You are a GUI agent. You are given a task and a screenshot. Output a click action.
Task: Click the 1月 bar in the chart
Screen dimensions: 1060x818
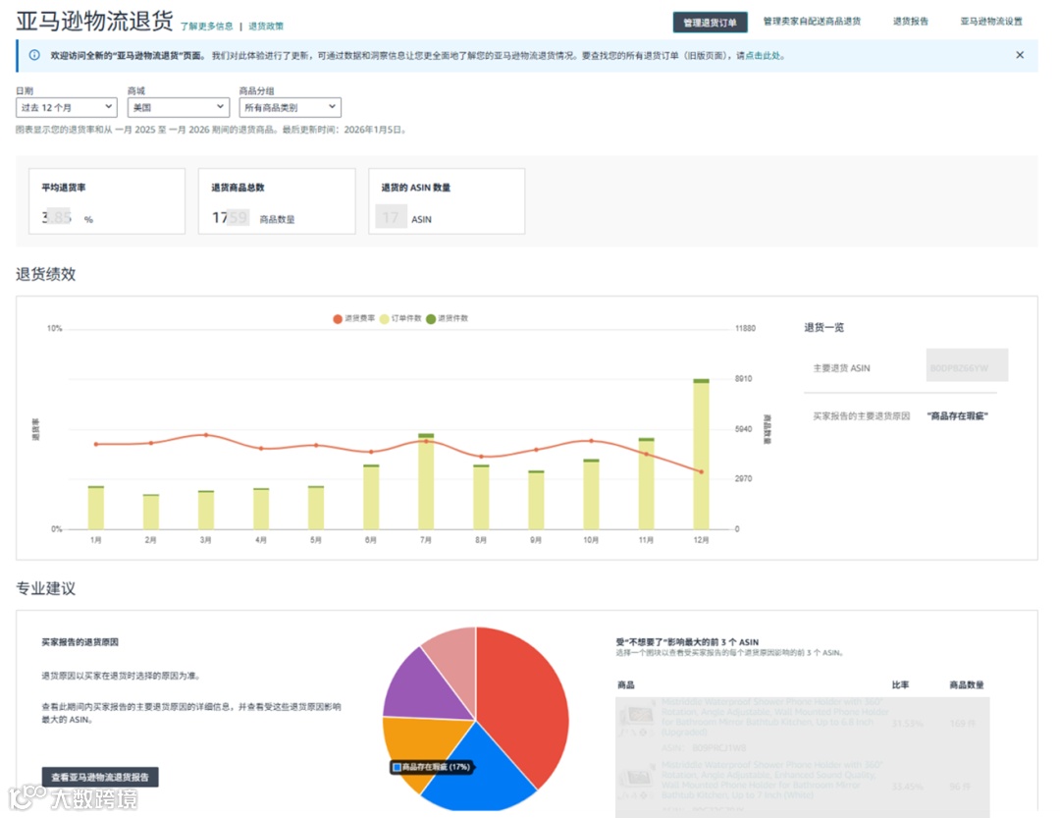(x=96, y=508)
